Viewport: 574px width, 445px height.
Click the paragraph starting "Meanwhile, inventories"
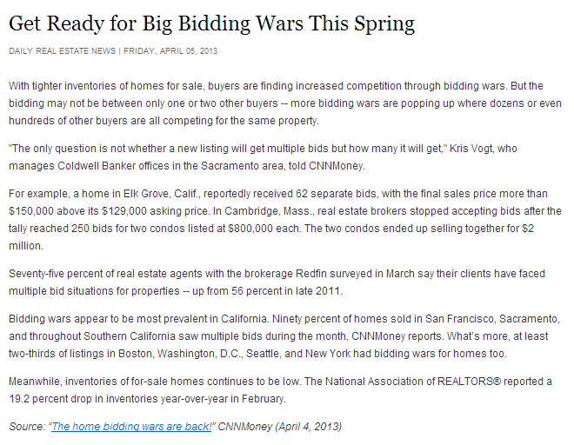280,389
